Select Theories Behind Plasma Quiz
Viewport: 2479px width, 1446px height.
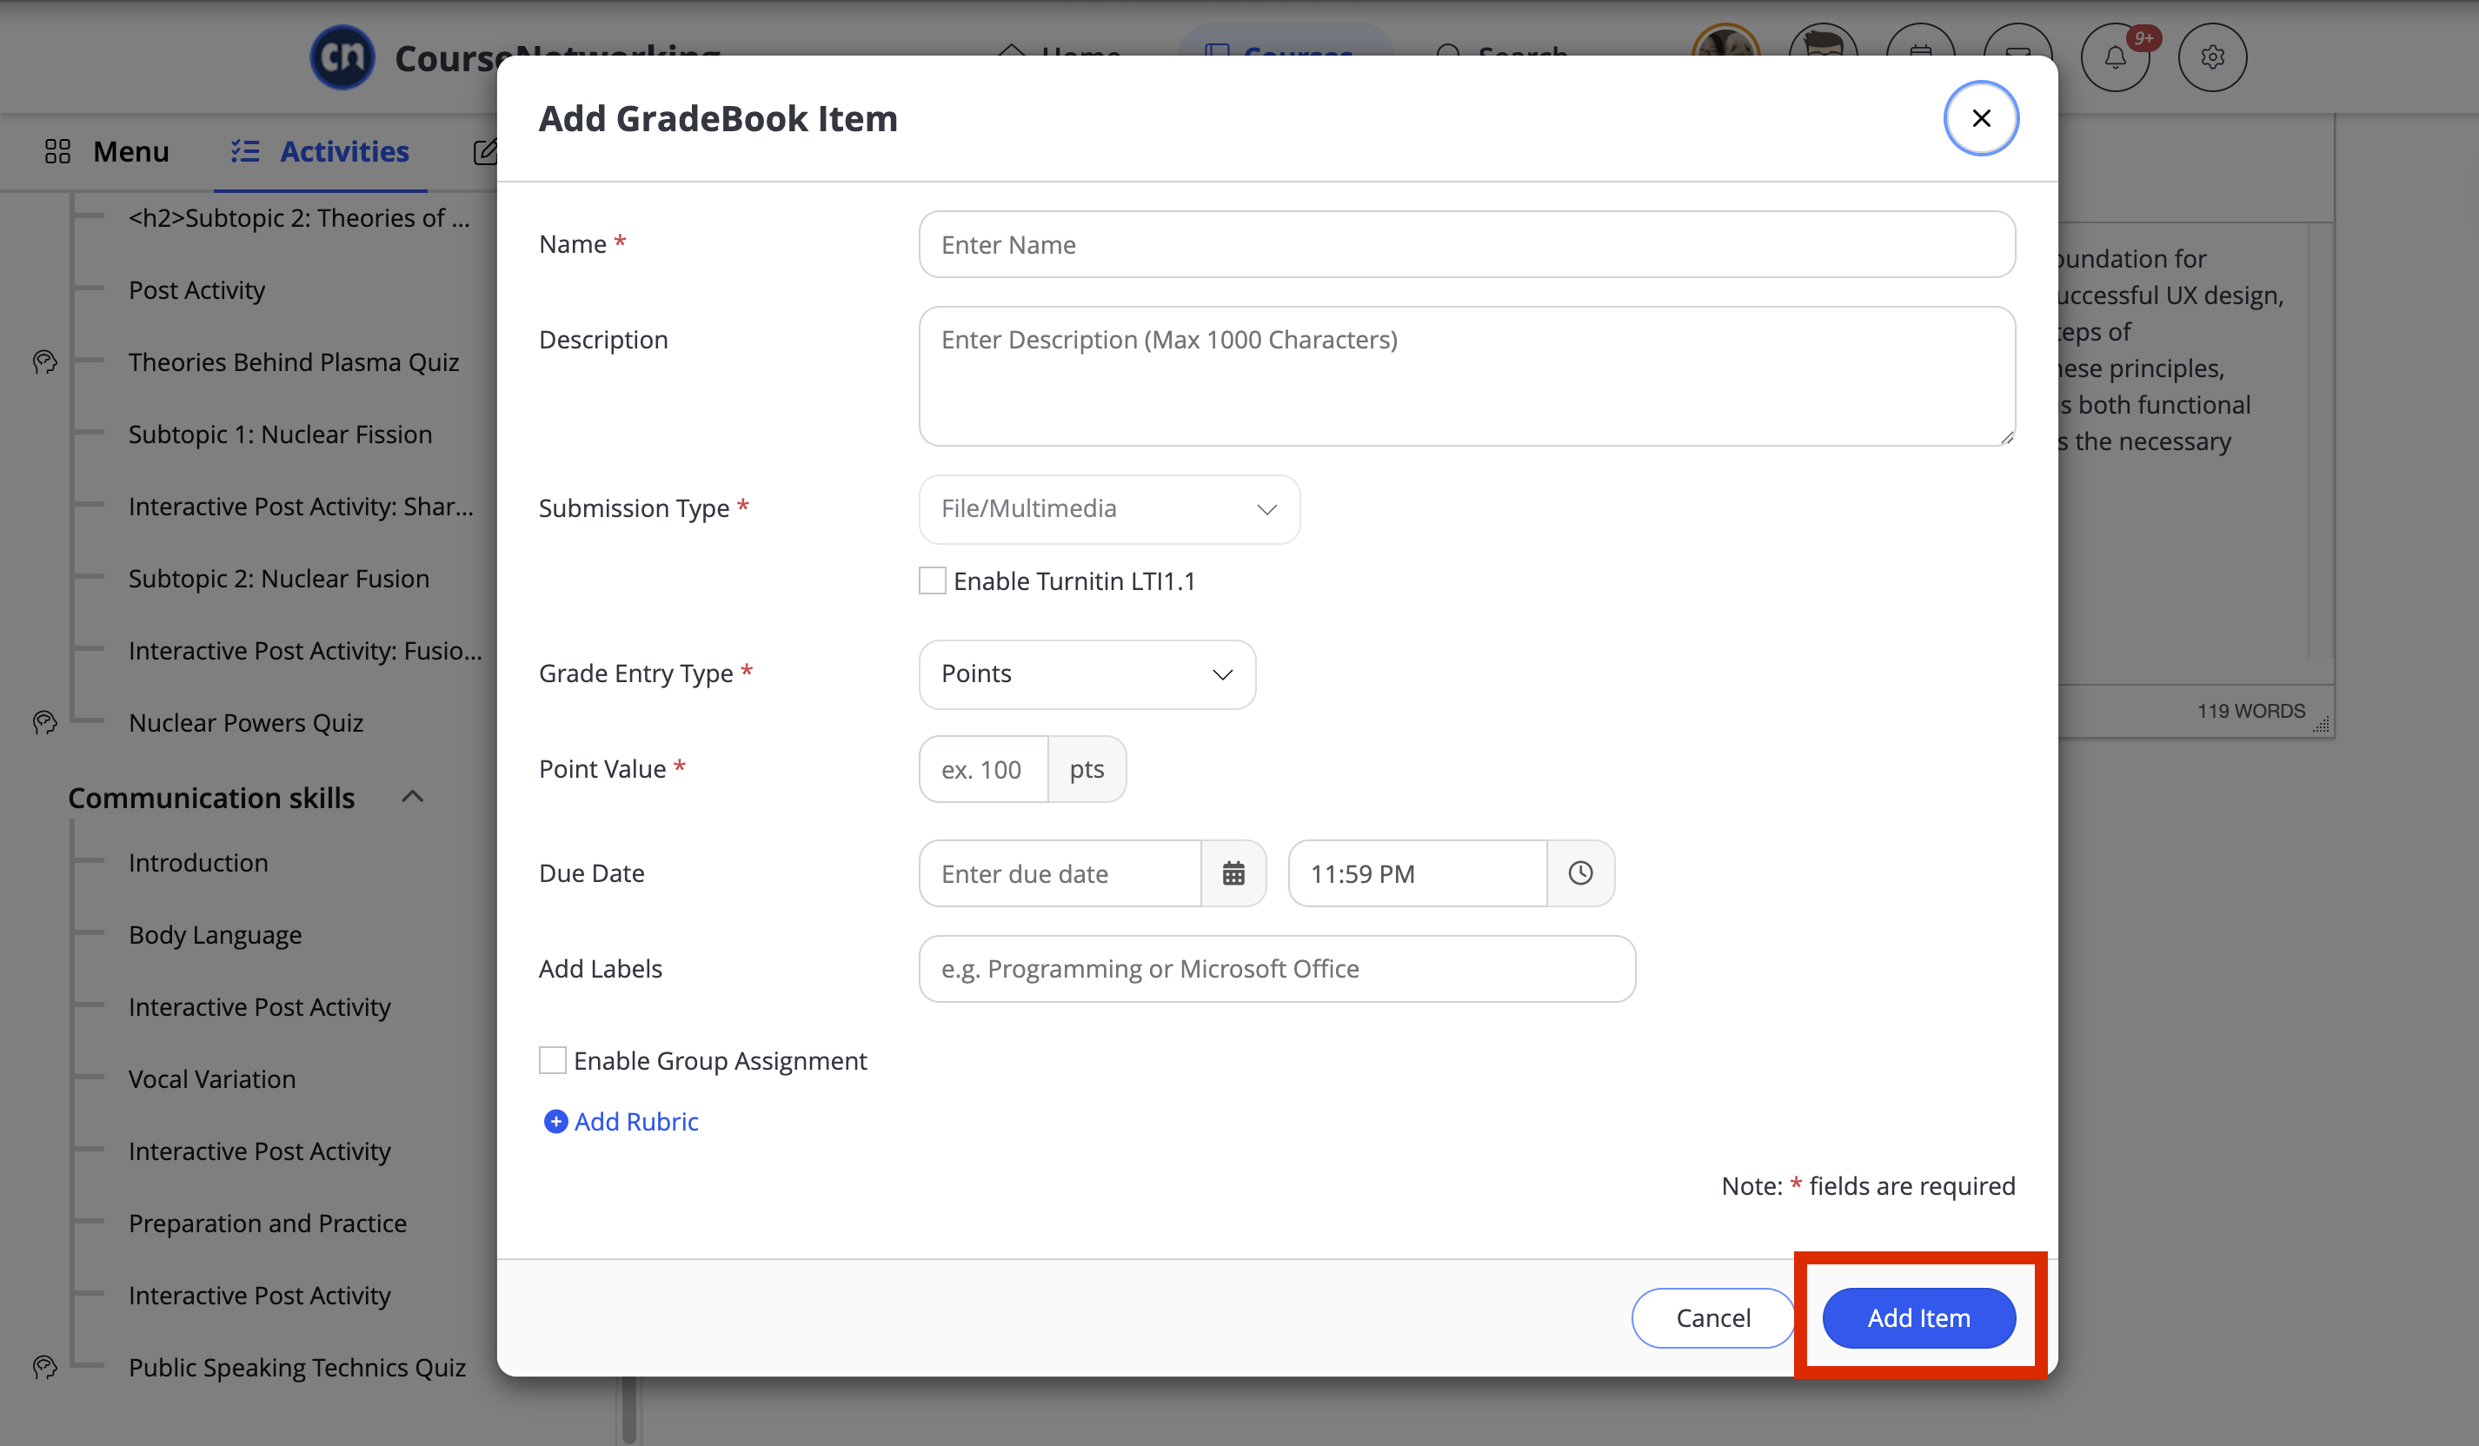tap(294, 362)
